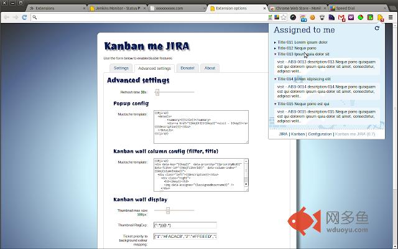The height and width of the screenshot is (249, 398).
Task: Click the dark blue page extension icon
Action: (331, 17)
